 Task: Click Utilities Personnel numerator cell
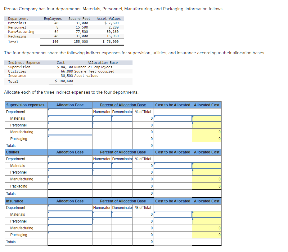[x=102, y=172]
